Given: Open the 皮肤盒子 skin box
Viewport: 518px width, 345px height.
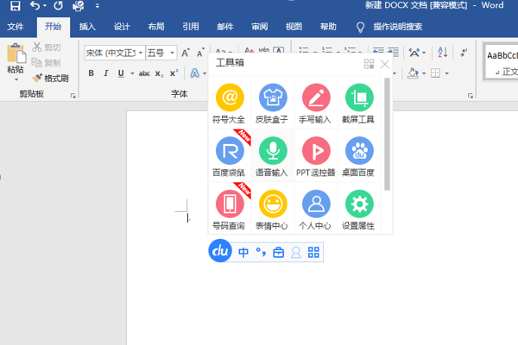Looking at the screenshot, I should pos(273,103).
